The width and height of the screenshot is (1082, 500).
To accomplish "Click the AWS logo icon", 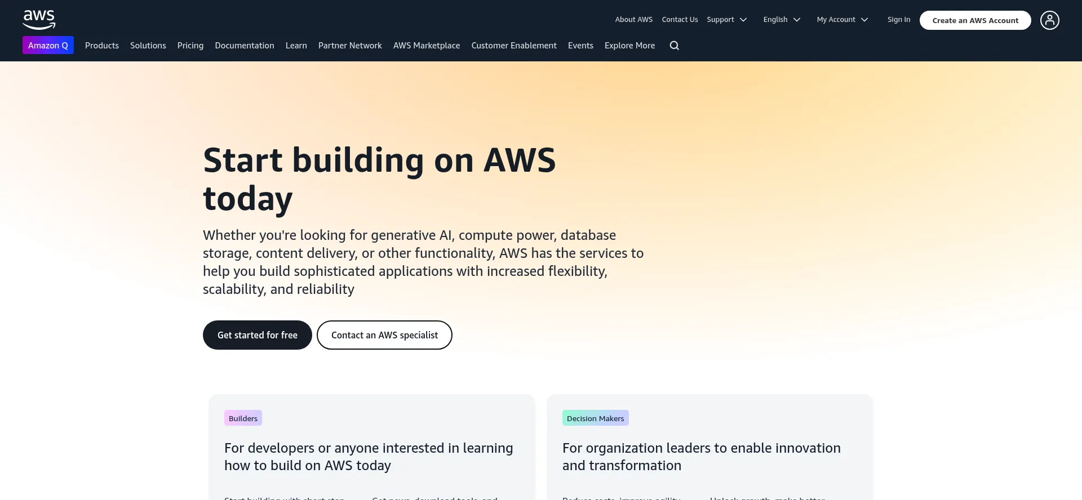I will click(x=39, y=20).
